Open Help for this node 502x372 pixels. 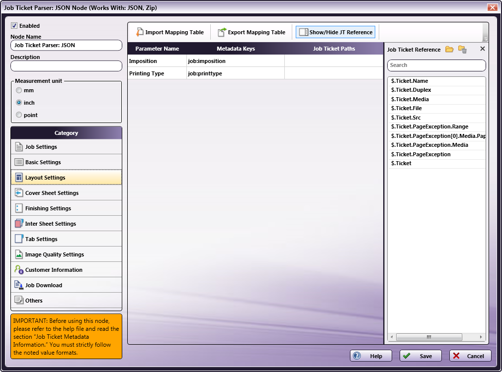pyautogui.click(x=371, y=356)
